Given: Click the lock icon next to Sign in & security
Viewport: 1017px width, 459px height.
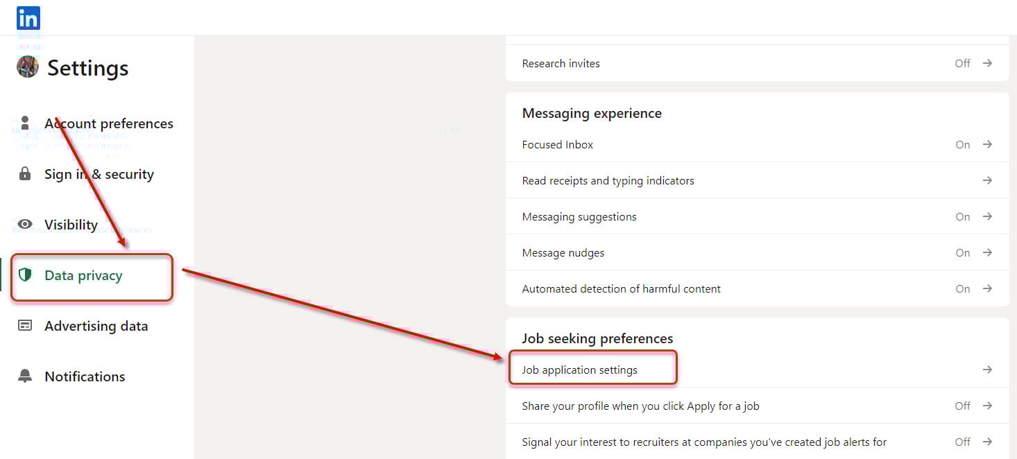Looking at the screenshot, I should point(25,174).
